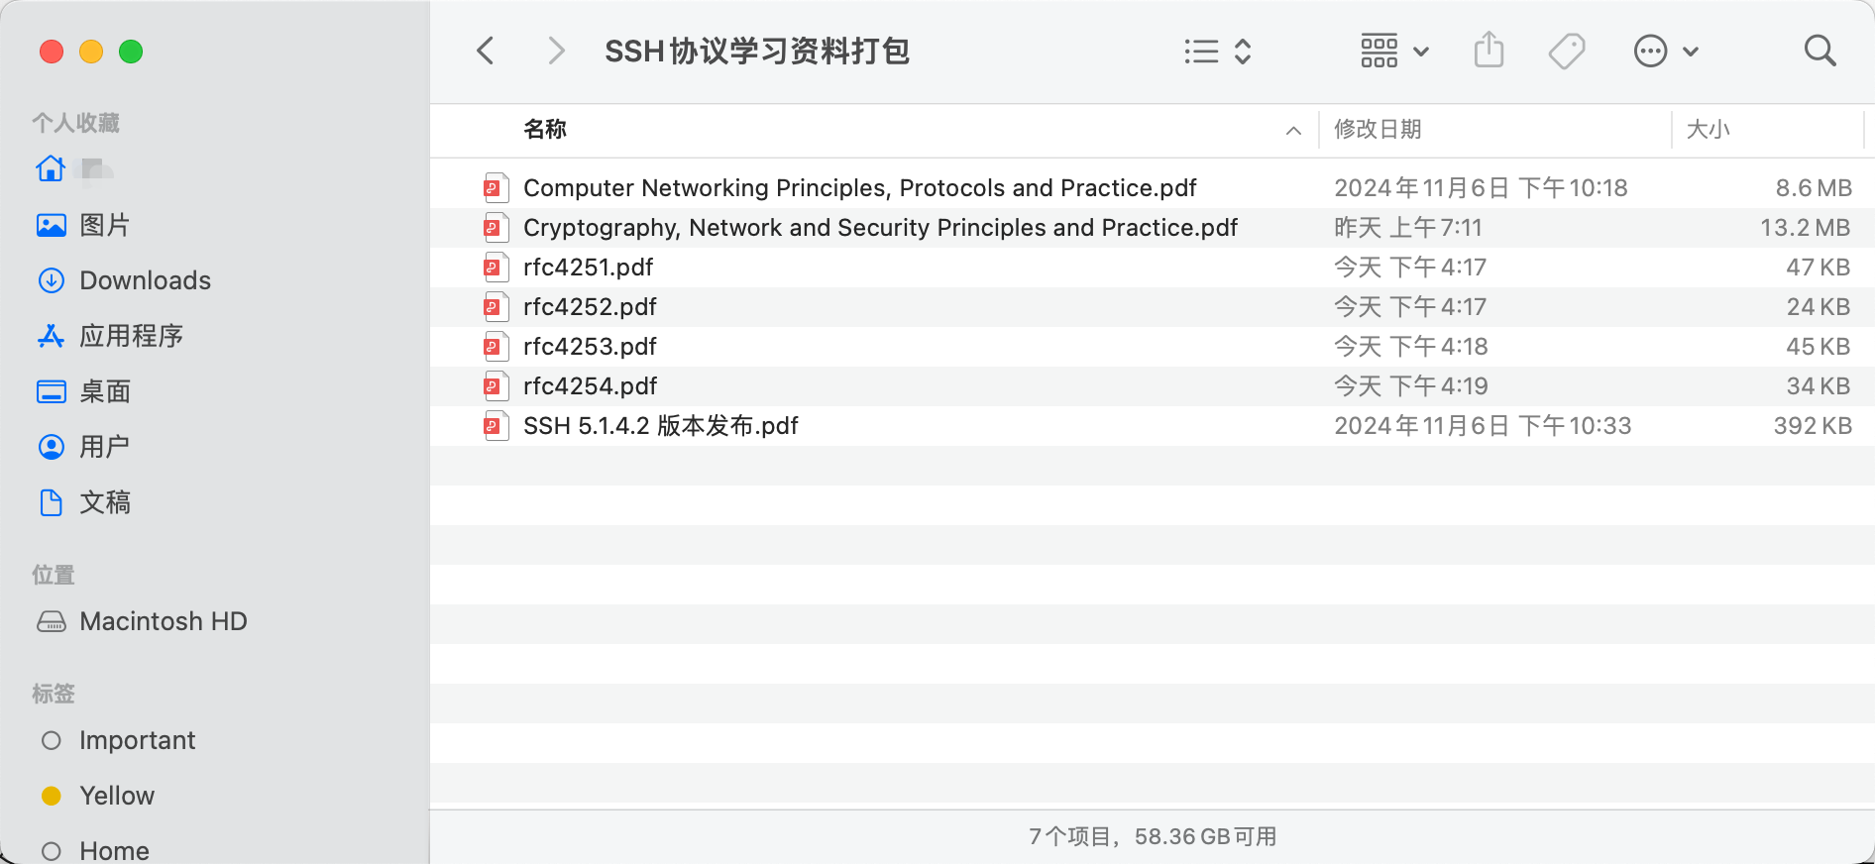Select 文稿 in the sidebar

104,502
